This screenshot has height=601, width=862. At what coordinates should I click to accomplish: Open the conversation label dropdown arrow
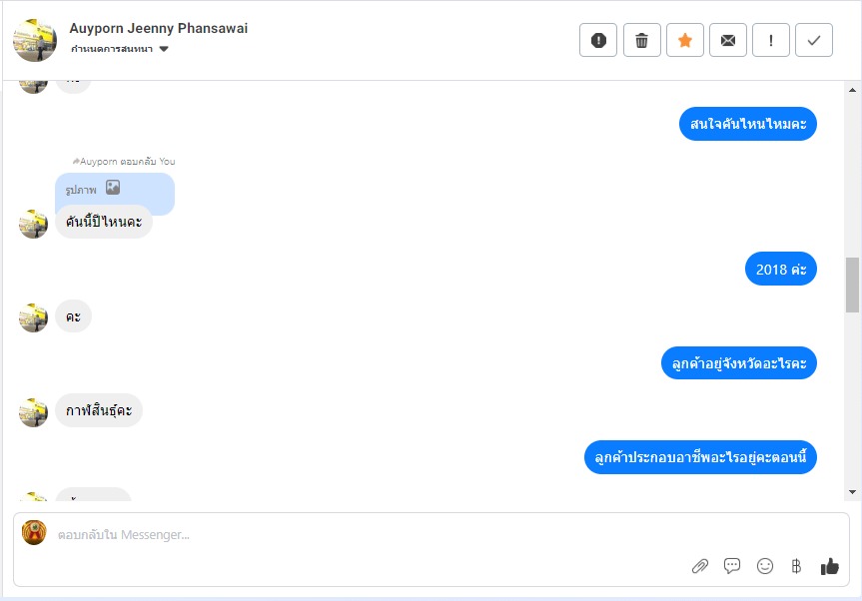(x=164, y=49)
